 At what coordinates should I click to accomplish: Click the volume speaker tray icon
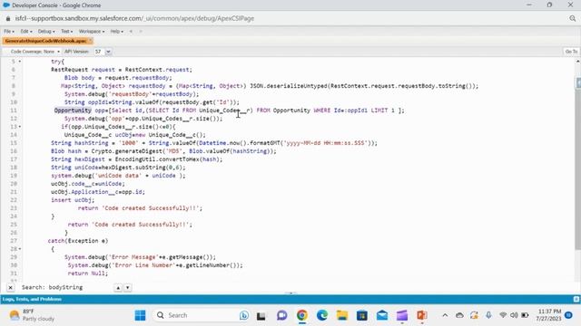tap(514, 315)
